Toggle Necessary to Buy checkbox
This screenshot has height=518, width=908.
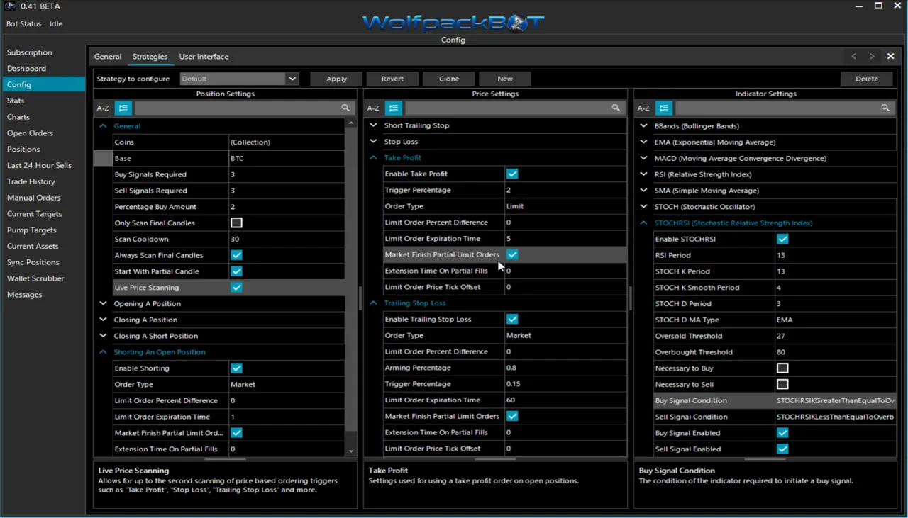pyautogui.click(x=782, y=368)
